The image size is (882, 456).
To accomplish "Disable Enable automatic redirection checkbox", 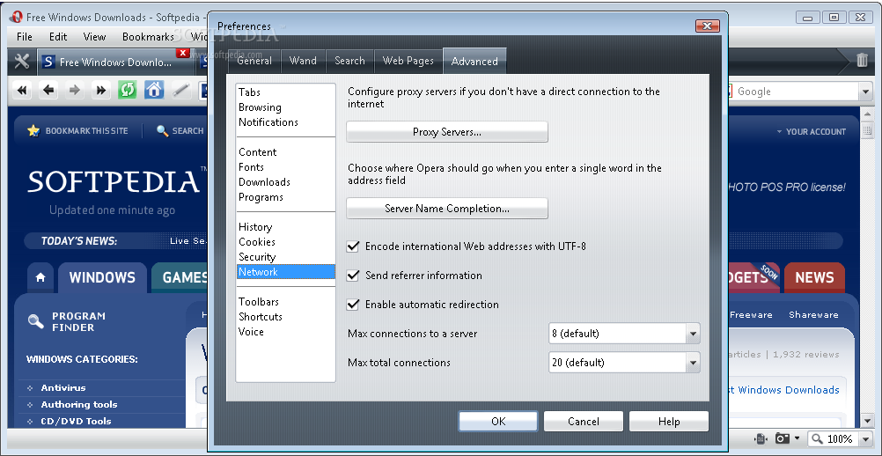I will point(353,305).
